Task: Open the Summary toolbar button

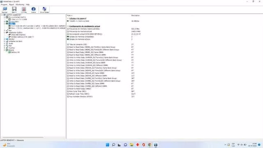Action: pyautogui.click(x=5, y=10)
